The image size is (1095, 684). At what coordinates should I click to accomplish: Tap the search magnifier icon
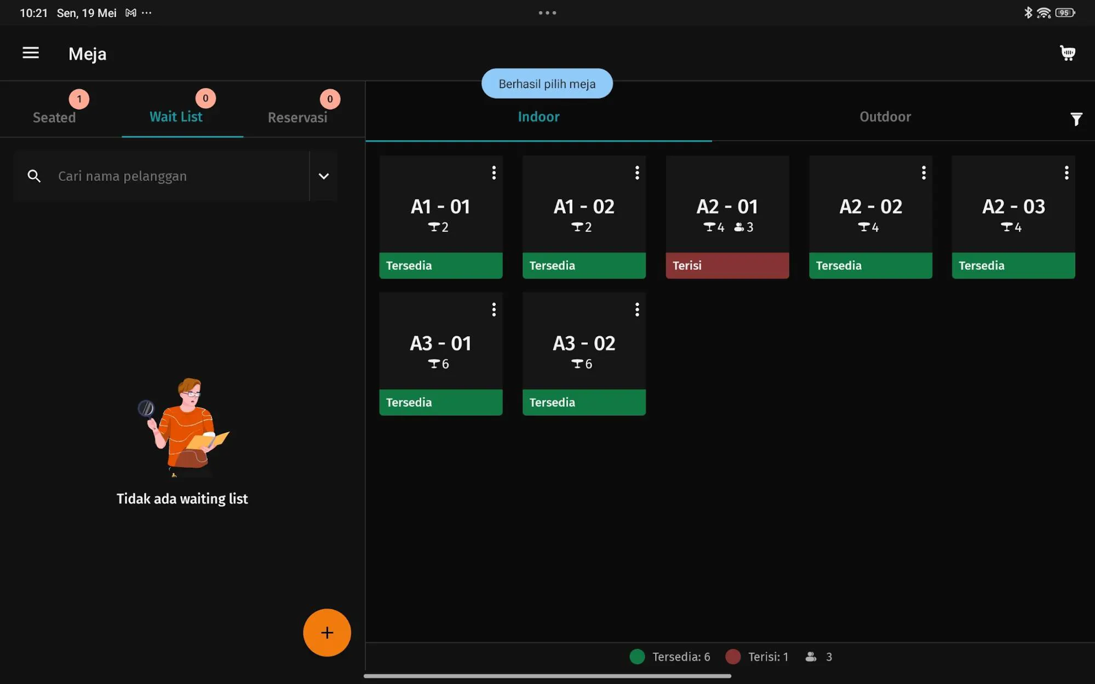[x=34, y=176]
